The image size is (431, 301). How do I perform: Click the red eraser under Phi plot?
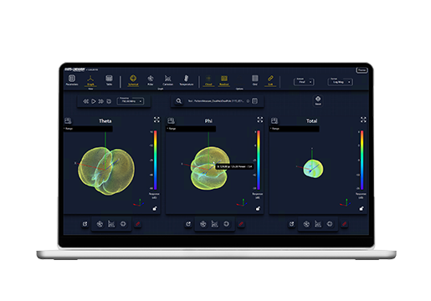click(241, 224)
